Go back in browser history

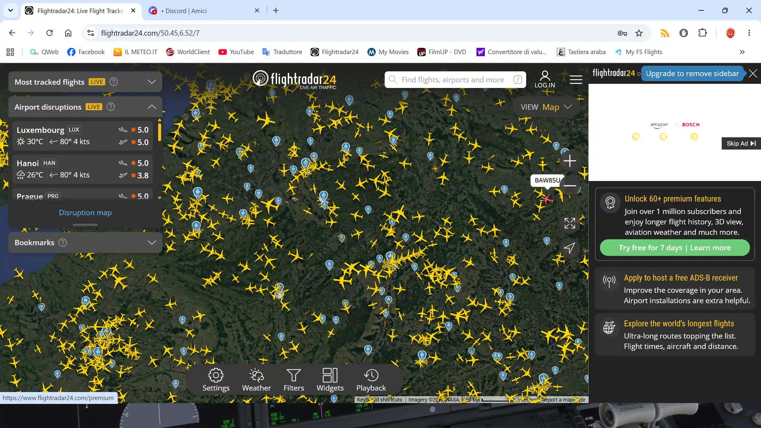click(x=12, y=33)
